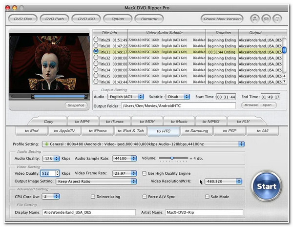Switch to the to iPad & Tab tab
This screenshot has width=293, height=227.
(130, 131)
